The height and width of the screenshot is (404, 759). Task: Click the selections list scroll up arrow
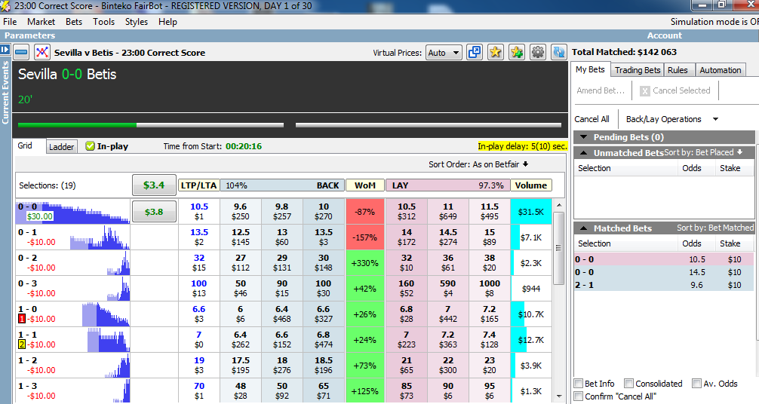[x=559, y=205]
